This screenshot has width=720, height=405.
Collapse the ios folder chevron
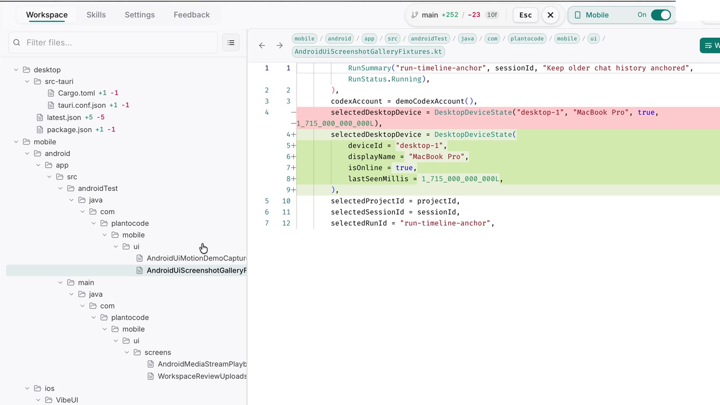[27, 388]
